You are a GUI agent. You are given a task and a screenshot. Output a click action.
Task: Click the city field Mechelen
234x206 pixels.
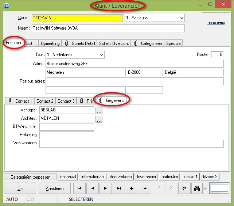pyautogui.click(x=86, y=72)
